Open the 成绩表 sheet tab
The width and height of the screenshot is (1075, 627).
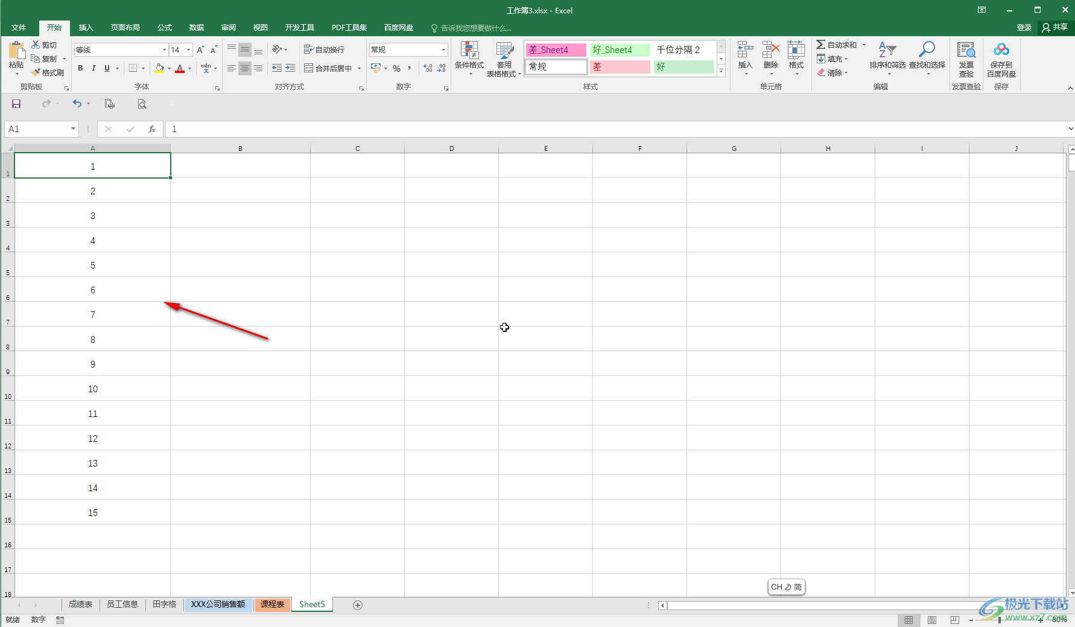click(x=80, y=604)
